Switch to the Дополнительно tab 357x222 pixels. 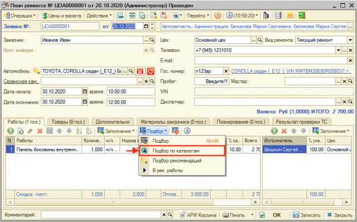pyautogui.click(x=112, y=122)
